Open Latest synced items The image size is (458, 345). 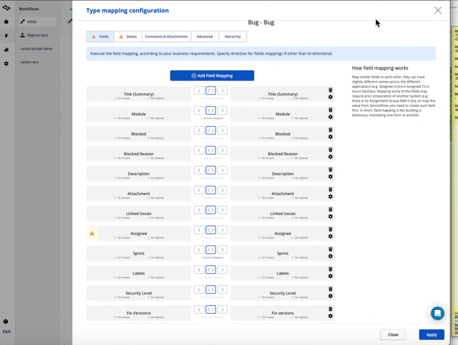[x=36, y=49]
